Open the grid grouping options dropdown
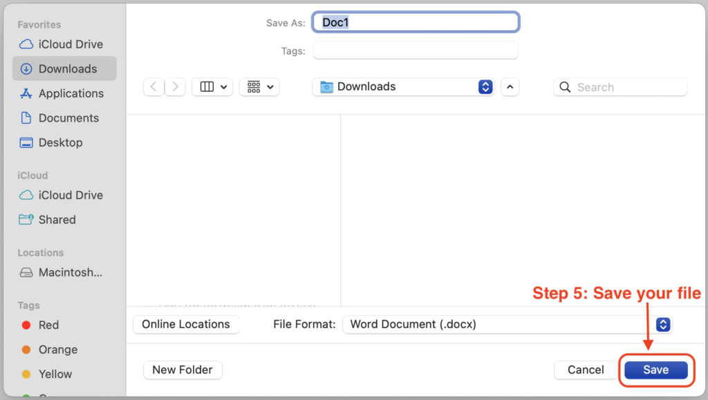Screen dimensions: 708x400 (x=259, y=87)
